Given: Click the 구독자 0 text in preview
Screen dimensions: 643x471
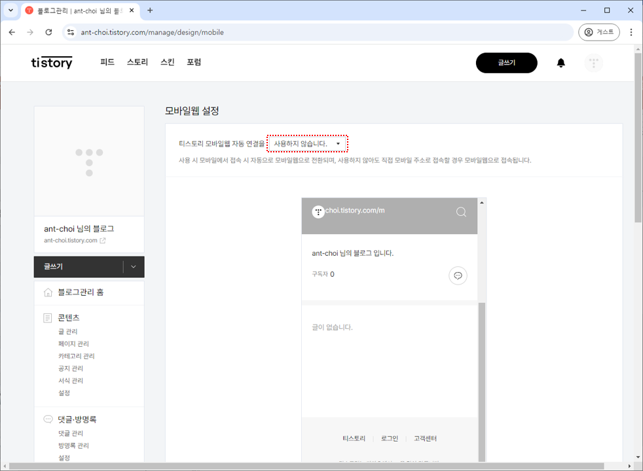Looking at the screenshot, I should click(323, 274).
